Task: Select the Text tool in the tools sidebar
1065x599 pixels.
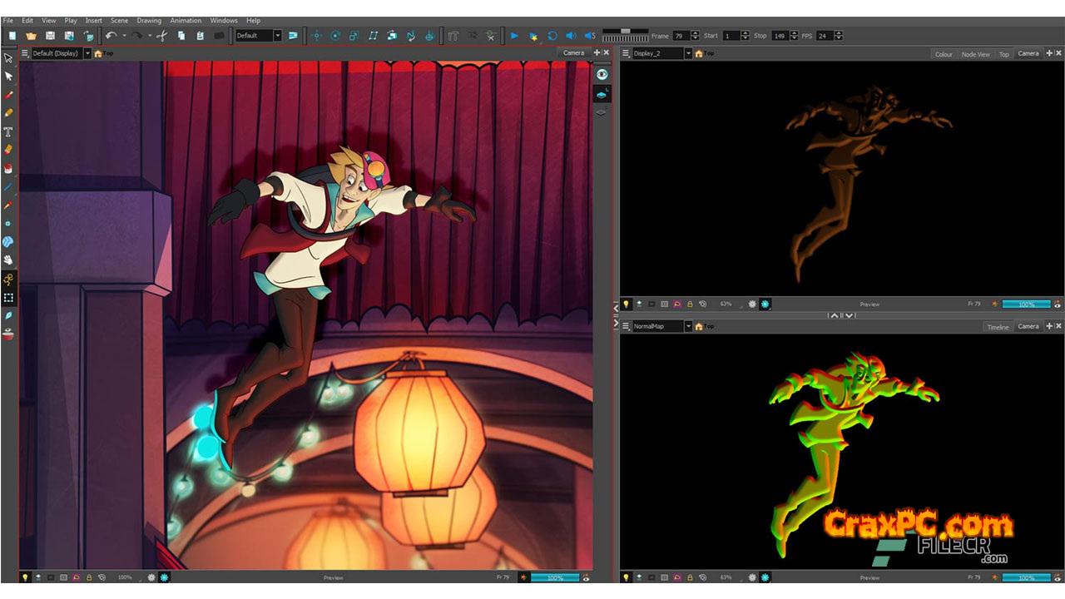Action: (x=8, y=131)
